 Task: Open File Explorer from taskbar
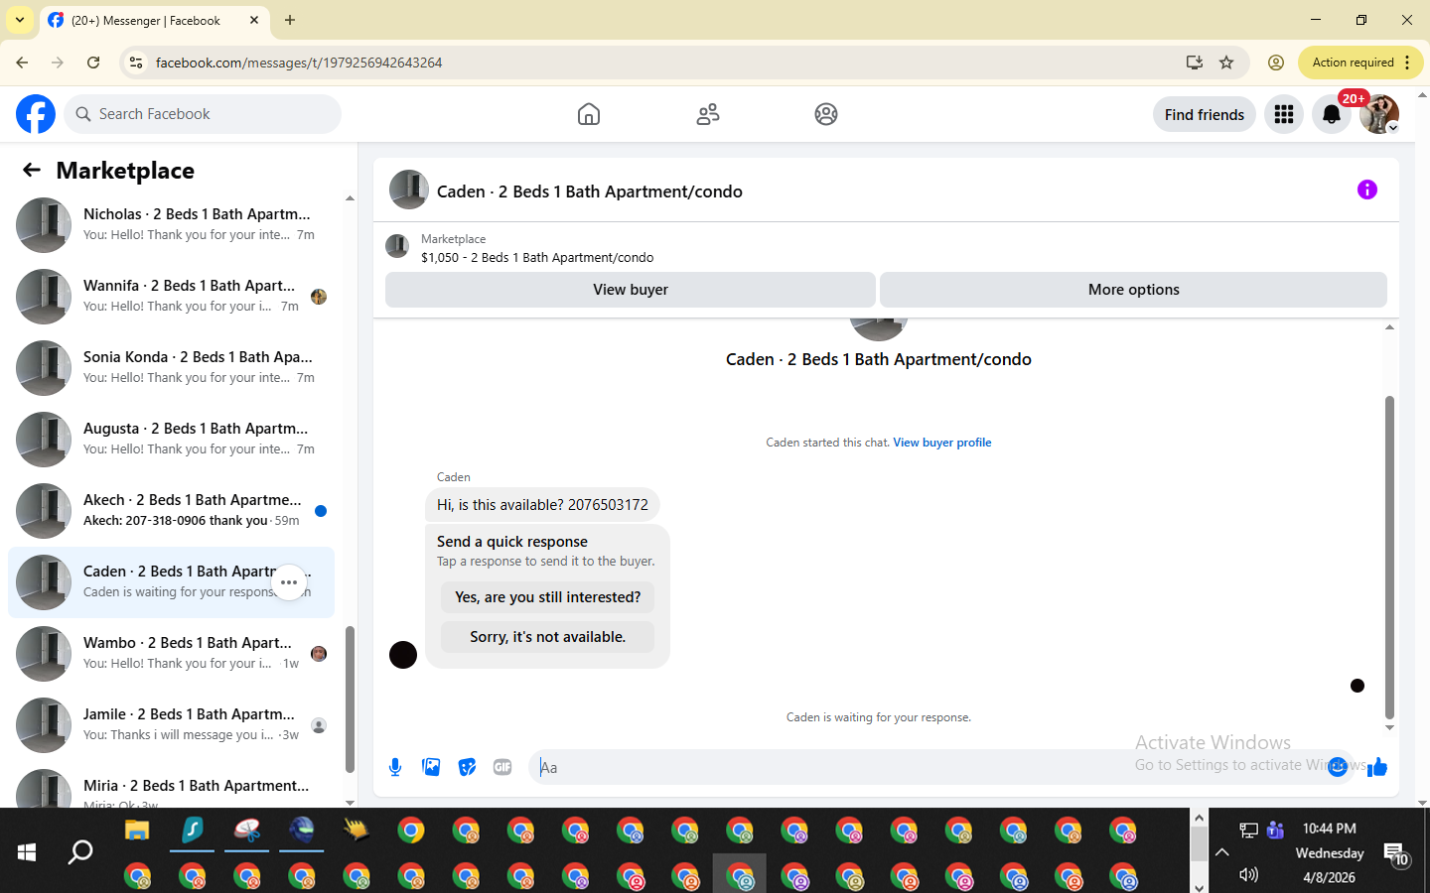point(137,830)
